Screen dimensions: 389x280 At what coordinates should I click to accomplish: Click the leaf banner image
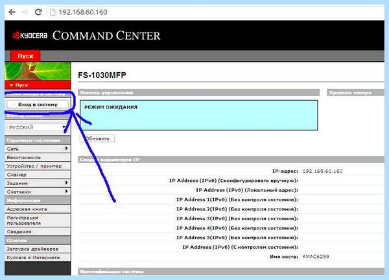click(38, 71)
